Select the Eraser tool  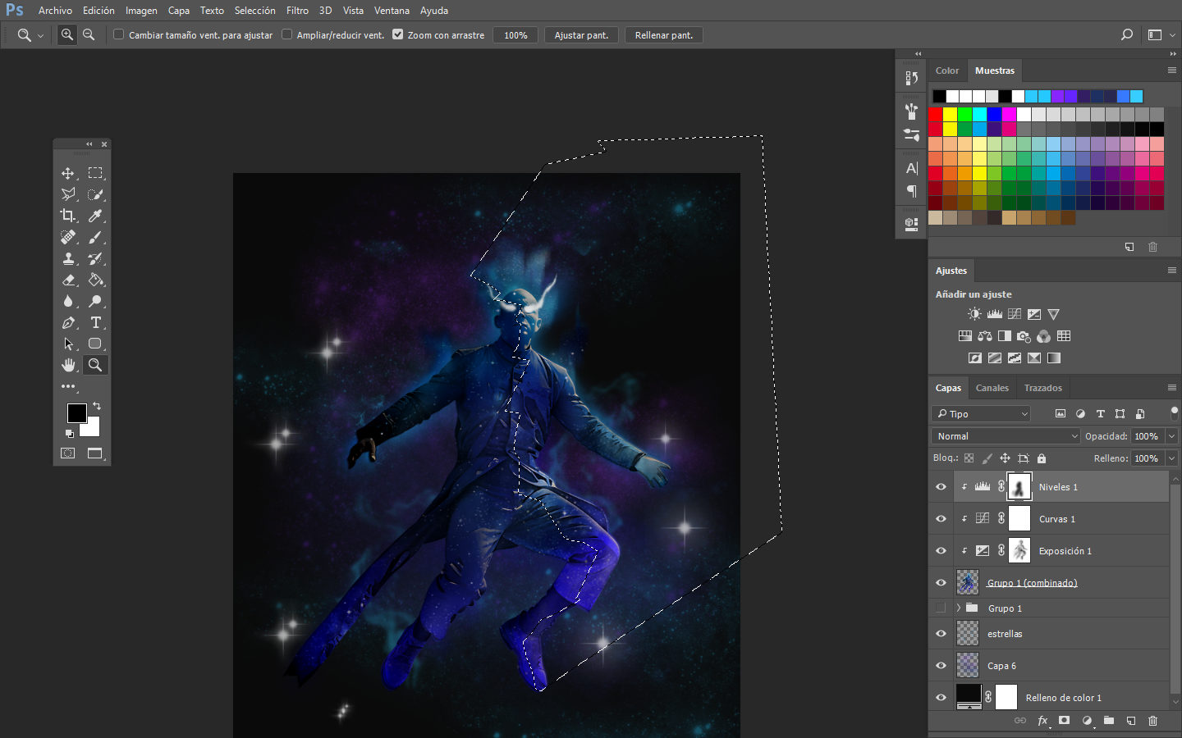click(x=68, y=280)
